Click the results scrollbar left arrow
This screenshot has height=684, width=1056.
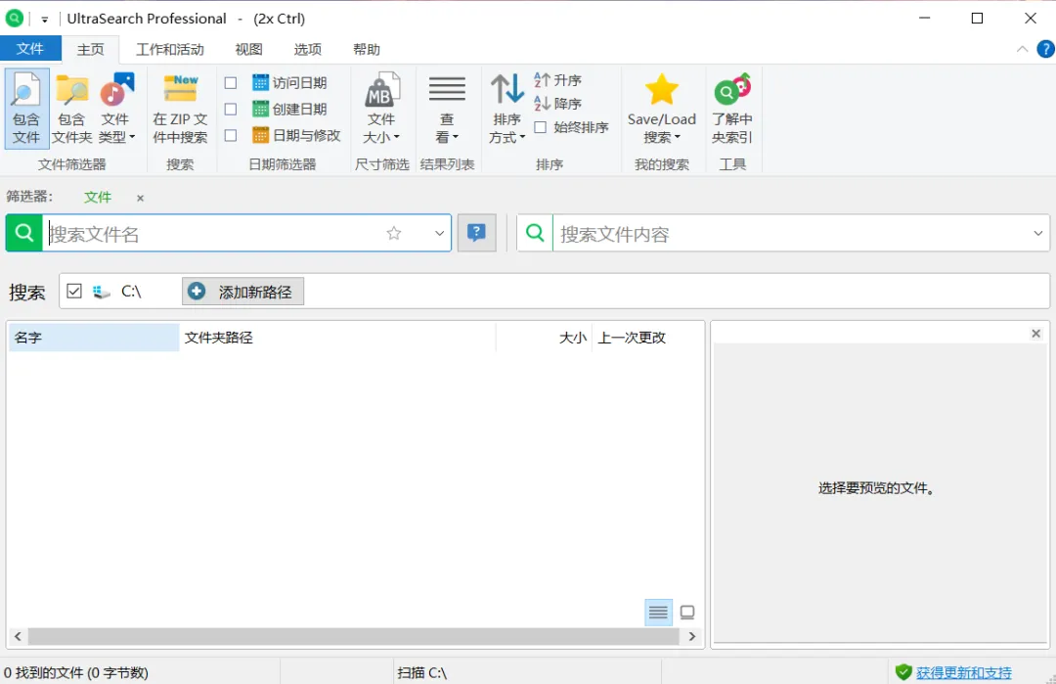point(19,636)
